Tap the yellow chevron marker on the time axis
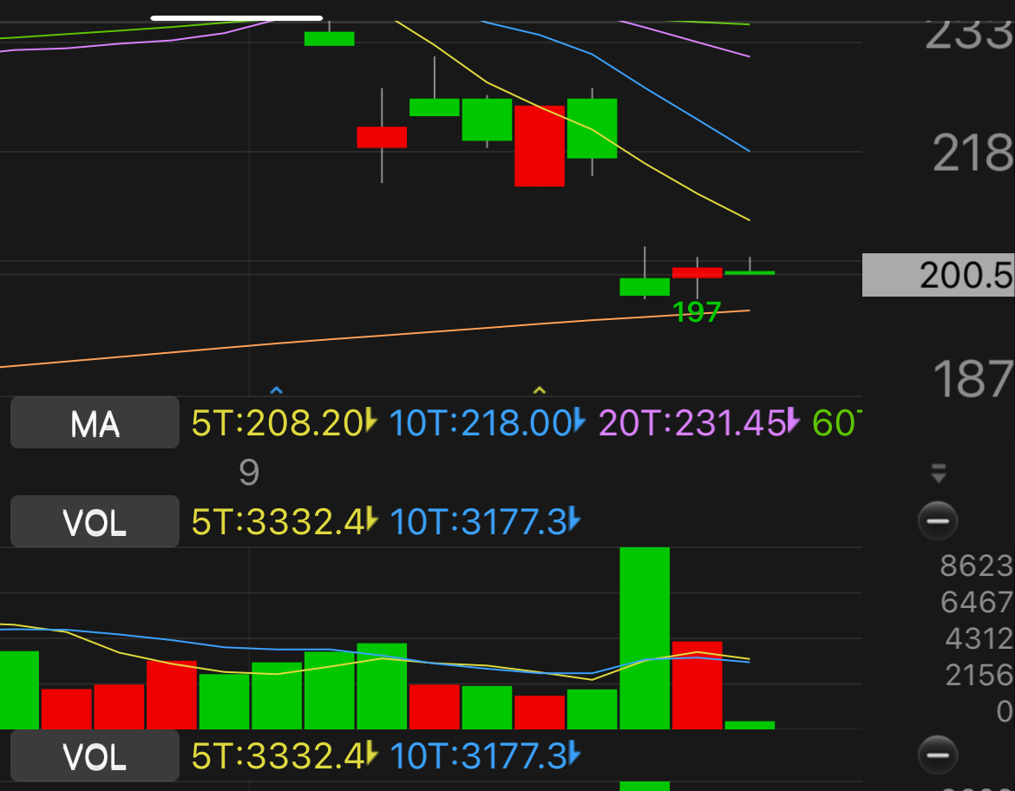Image resolution: width=1015 pixels, height=791 pixels. [539, 390]
